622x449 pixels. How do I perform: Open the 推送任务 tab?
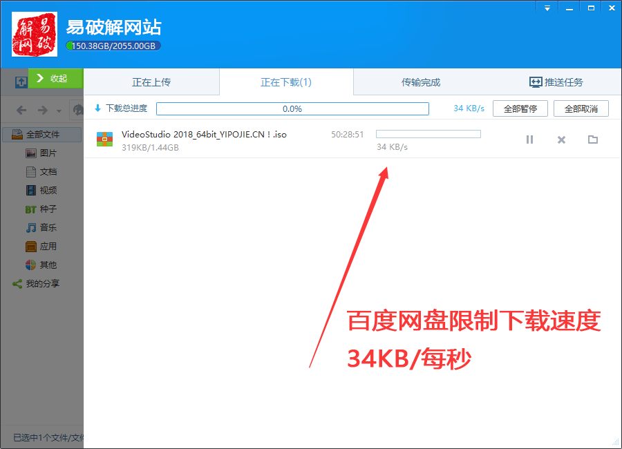click(556, 82)
